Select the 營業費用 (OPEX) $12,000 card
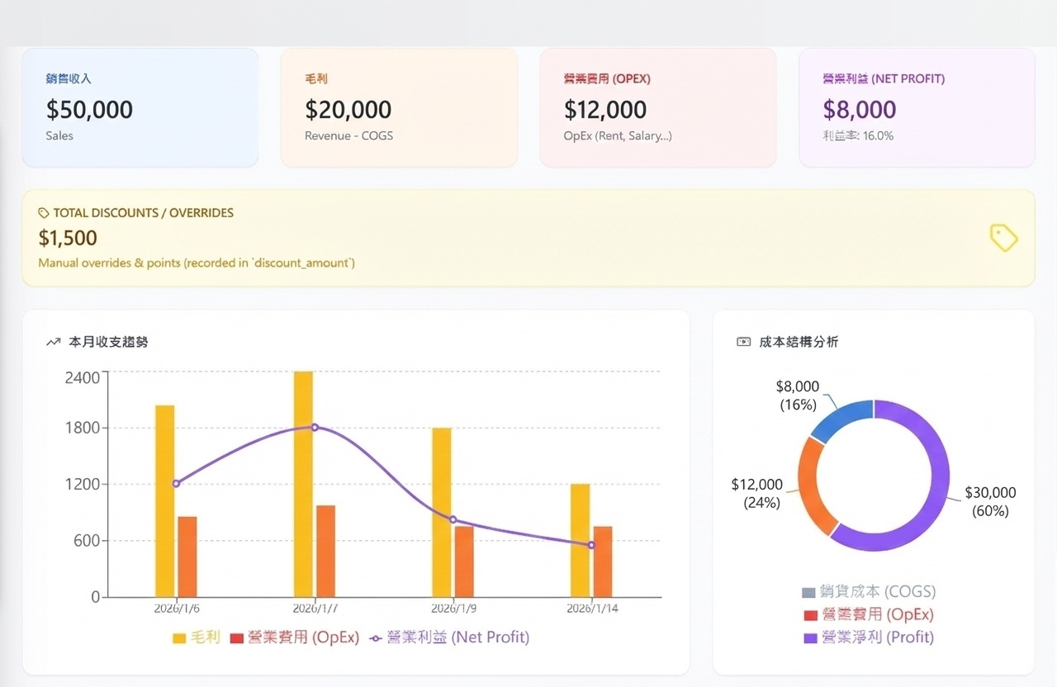The height and width of the screenshot is (687, 1057). pos(658,107)
